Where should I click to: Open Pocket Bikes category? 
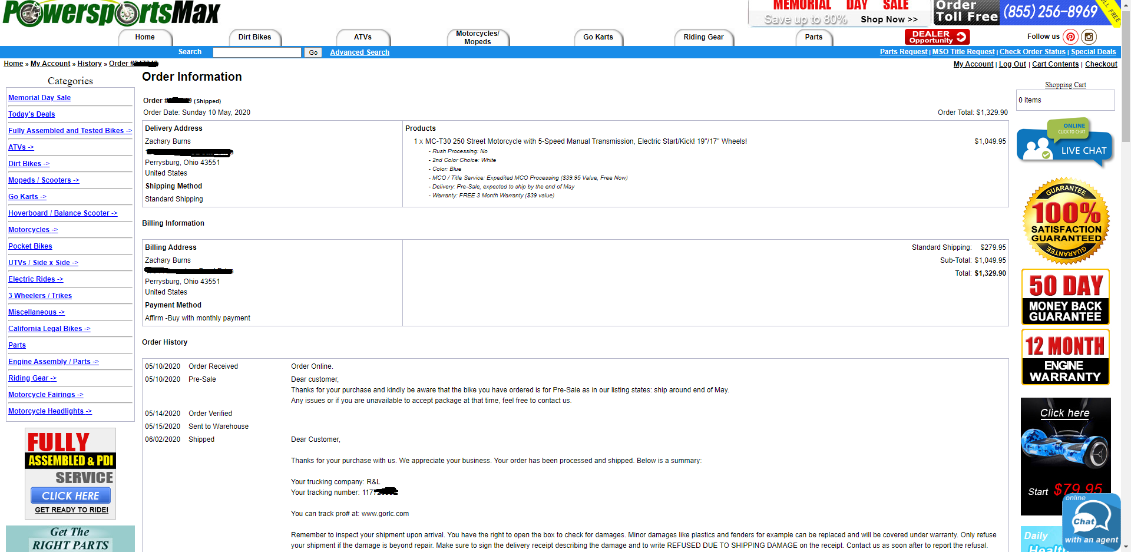pos(30,246)
